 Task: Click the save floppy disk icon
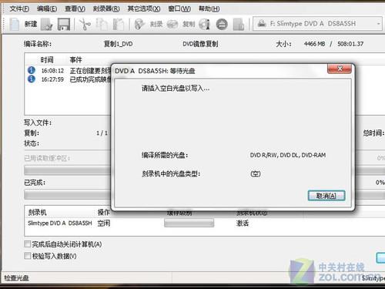tap(64, 25)
